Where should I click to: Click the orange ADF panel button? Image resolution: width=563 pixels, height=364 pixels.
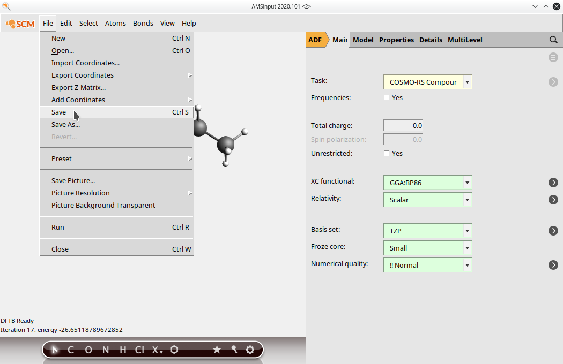pyautogui.click(x=315, y=40)
